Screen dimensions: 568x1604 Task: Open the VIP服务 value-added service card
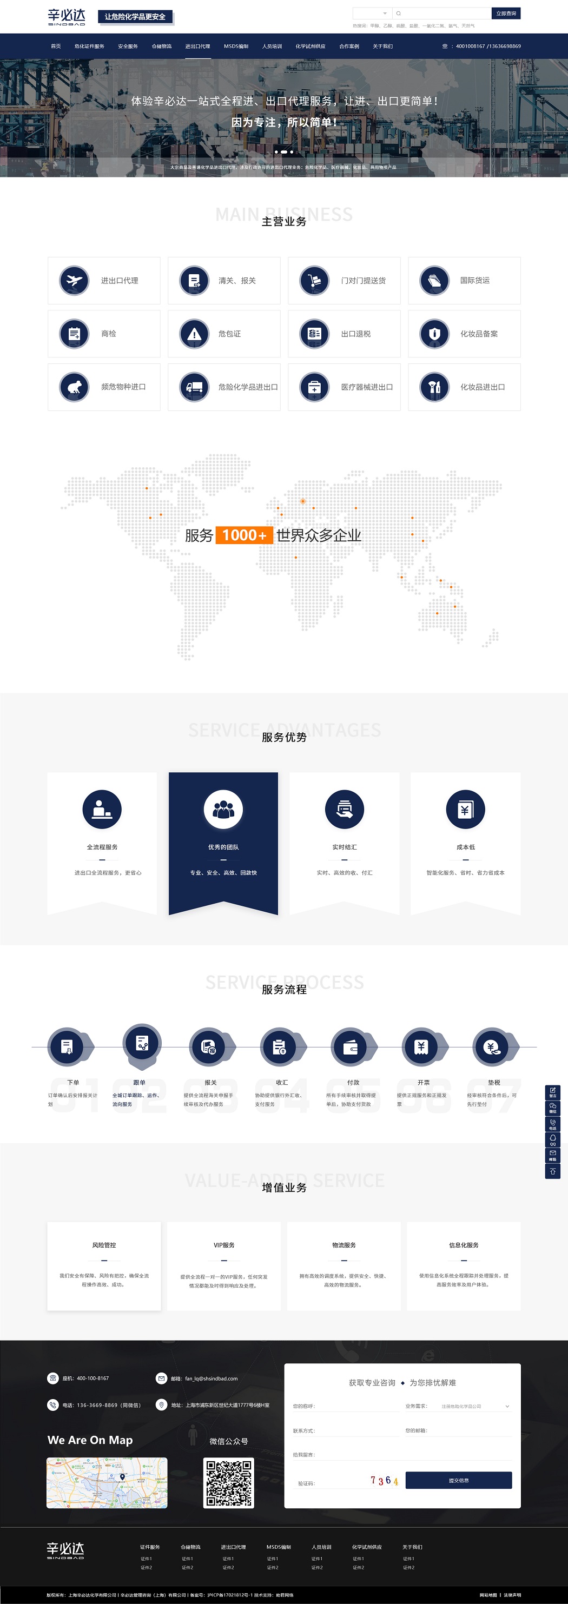pos(224,1266)
